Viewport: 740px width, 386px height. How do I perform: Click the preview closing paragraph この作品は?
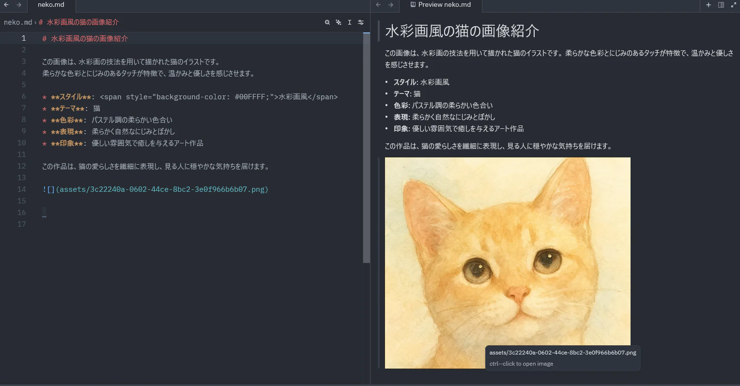(498, 146)
